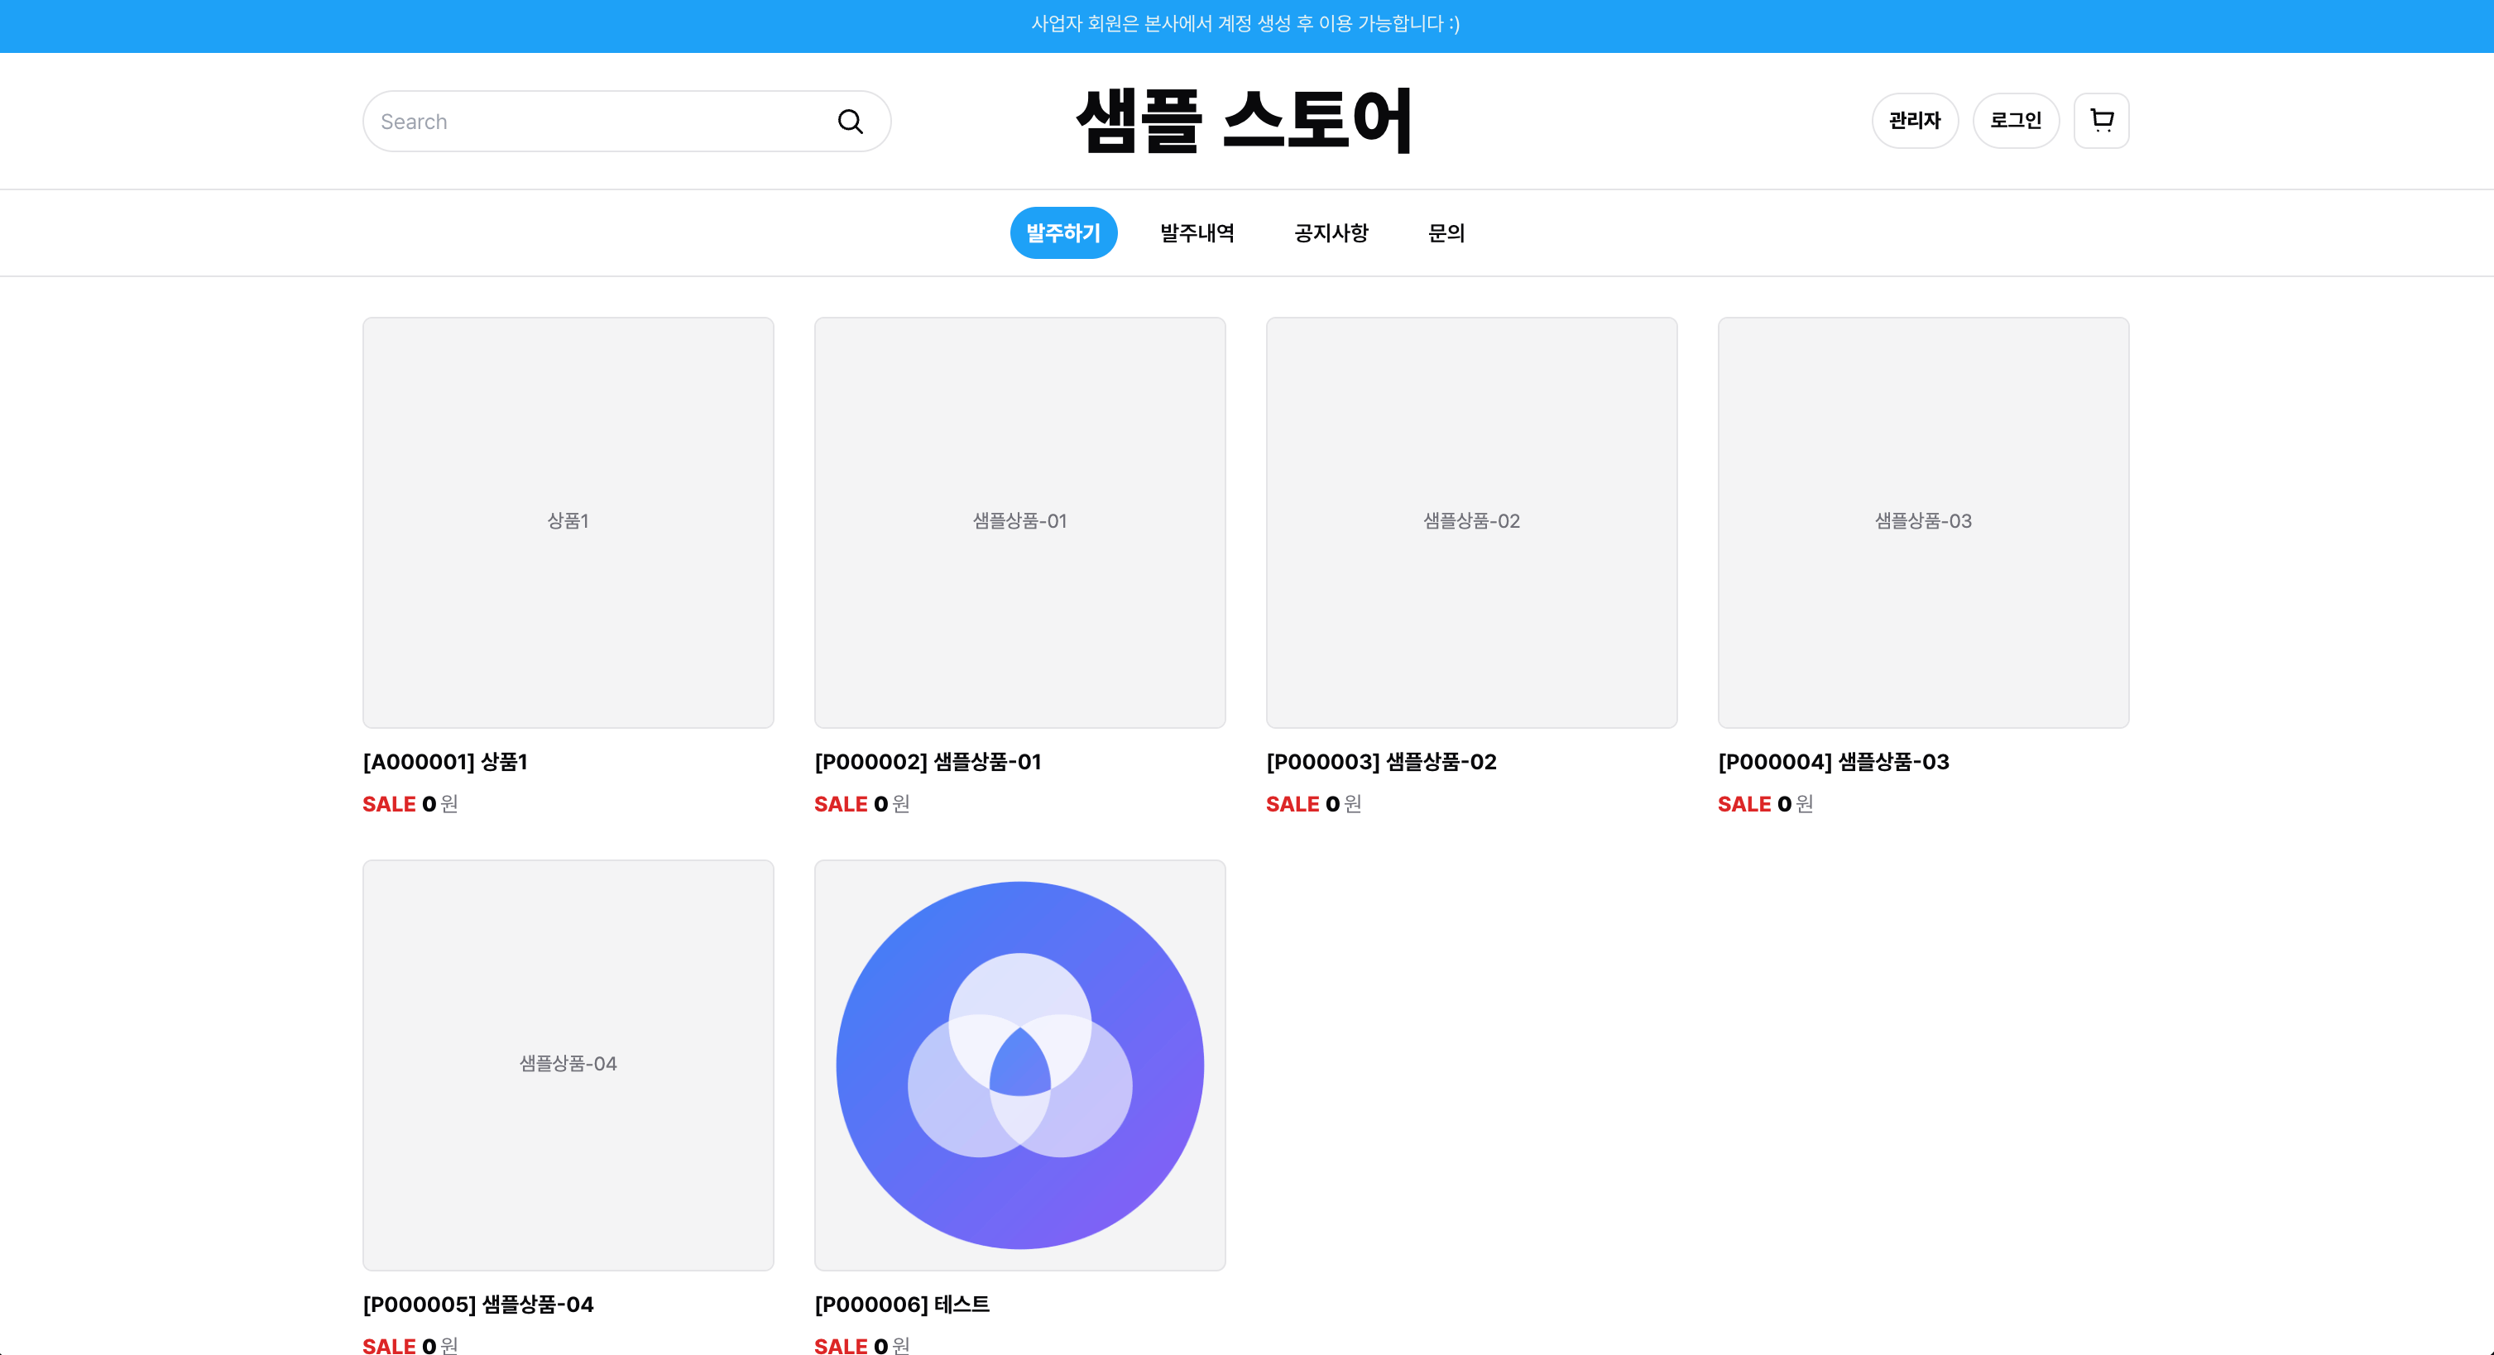Click the search magnifier icon
This screenshot has width=2494, height=1355.
tap(849, 120)
